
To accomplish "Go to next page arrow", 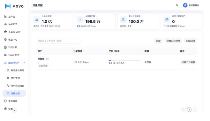I will [195, 109].
